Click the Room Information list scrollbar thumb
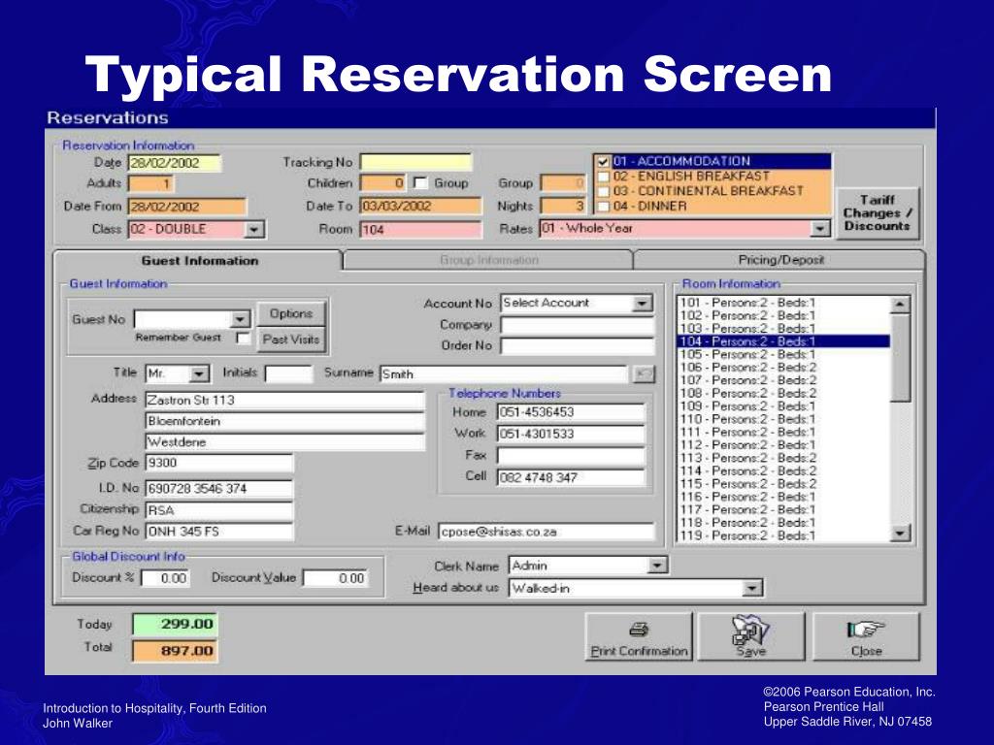994x745 pixels. [x=900, y=357]
